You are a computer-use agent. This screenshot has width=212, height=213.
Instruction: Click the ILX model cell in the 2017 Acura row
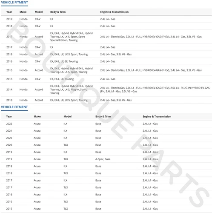pyautogui.click(x=66, y=180)
